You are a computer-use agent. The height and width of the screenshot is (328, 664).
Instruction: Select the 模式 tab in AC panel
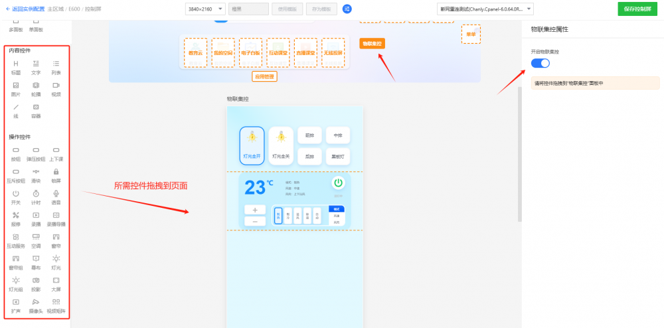point(337,209)
